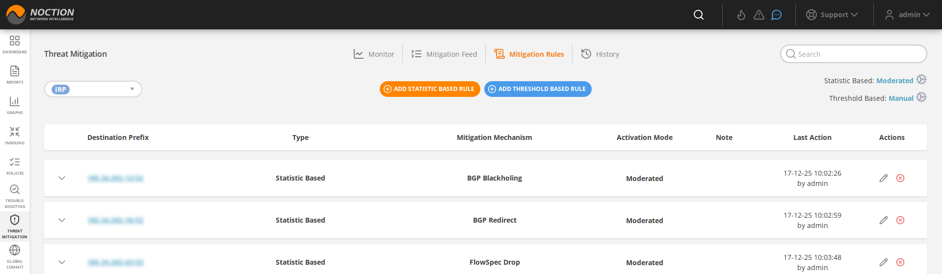Viewport: 942px width, 274px height.
Task: Open the chat messages icon in header
Action: pos(777,15)
